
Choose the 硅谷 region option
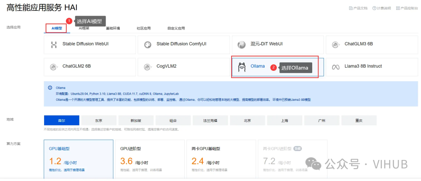(x=173, y=121)
